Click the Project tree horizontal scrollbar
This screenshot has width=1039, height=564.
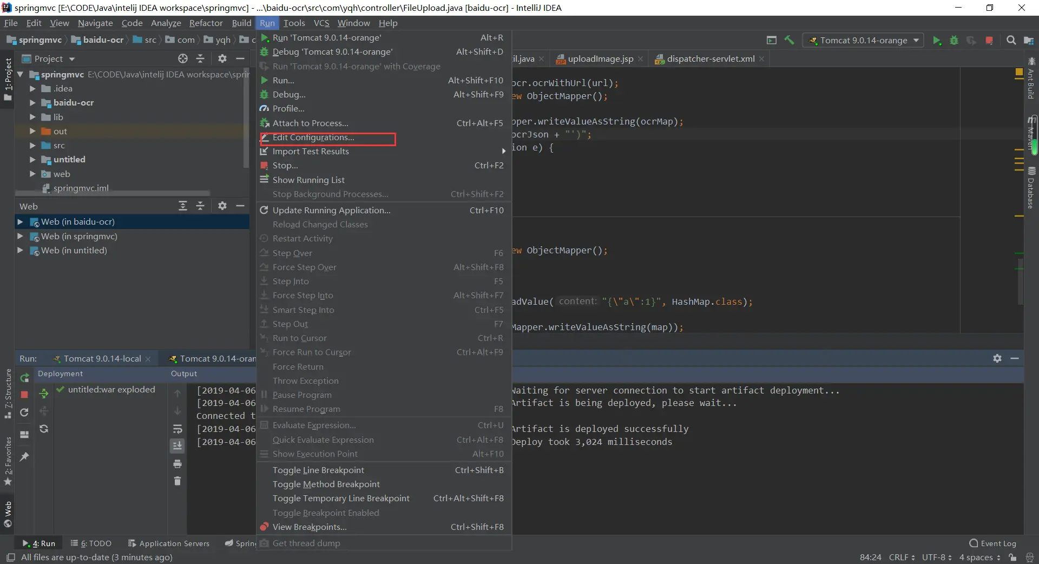113,193
